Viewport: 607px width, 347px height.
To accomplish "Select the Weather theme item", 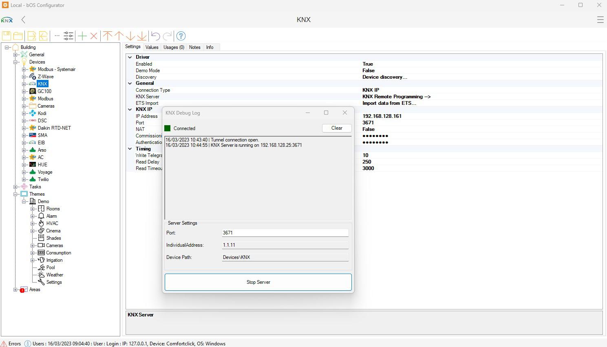I will (55, 275).
